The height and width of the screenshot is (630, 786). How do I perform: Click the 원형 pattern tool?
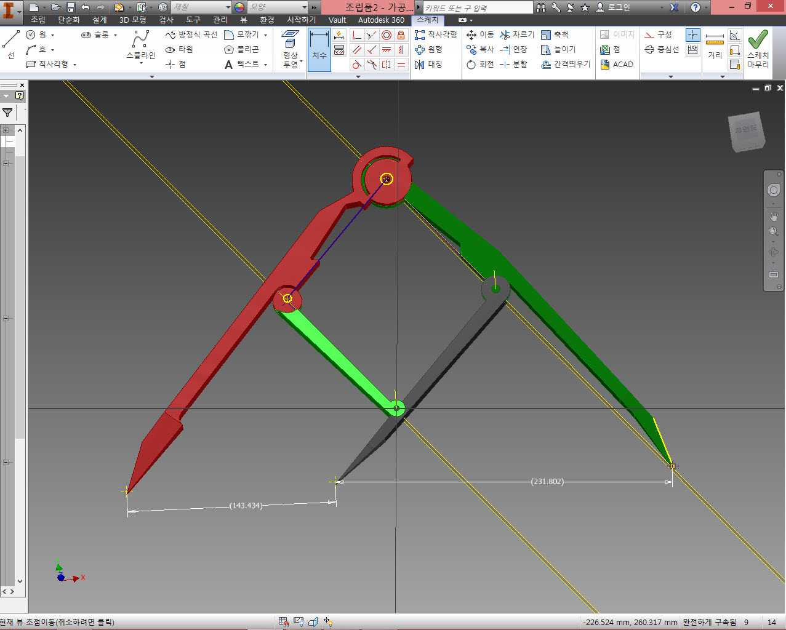coord(428,49)
